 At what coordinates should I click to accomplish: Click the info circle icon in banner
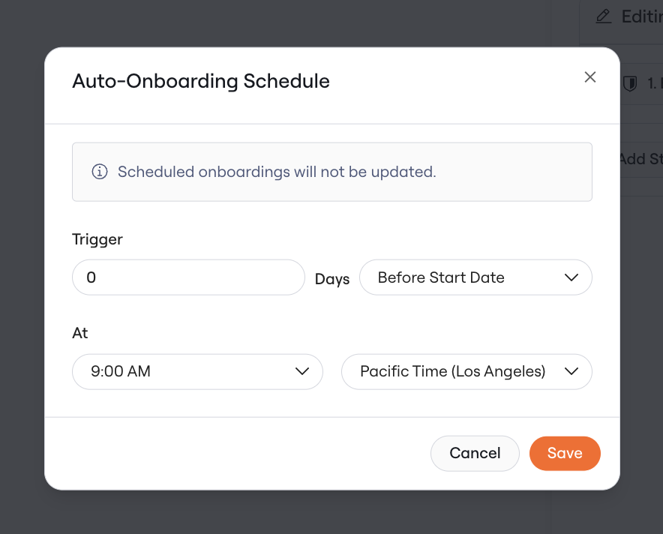100,172
